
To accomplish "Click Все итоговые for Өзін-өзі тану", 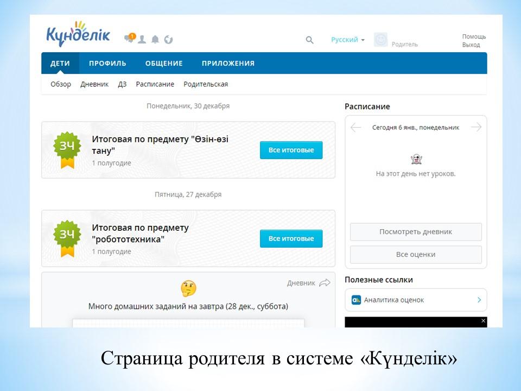I will (x=291, y=150).
